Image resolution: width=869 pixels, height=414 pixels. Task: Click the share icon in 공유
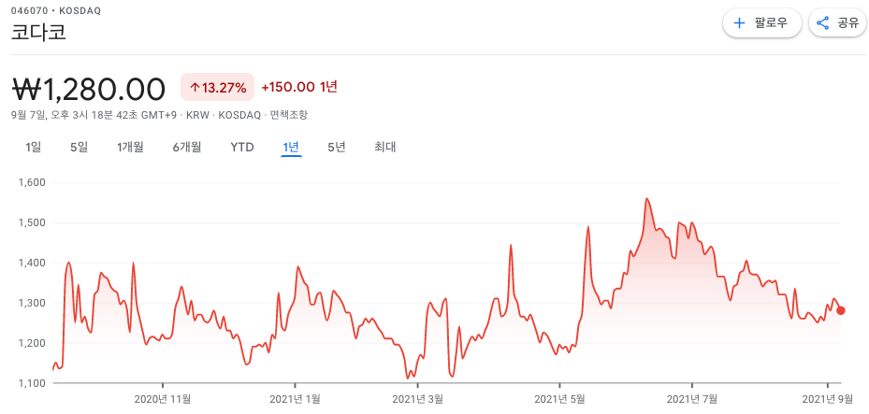point(823,23)
